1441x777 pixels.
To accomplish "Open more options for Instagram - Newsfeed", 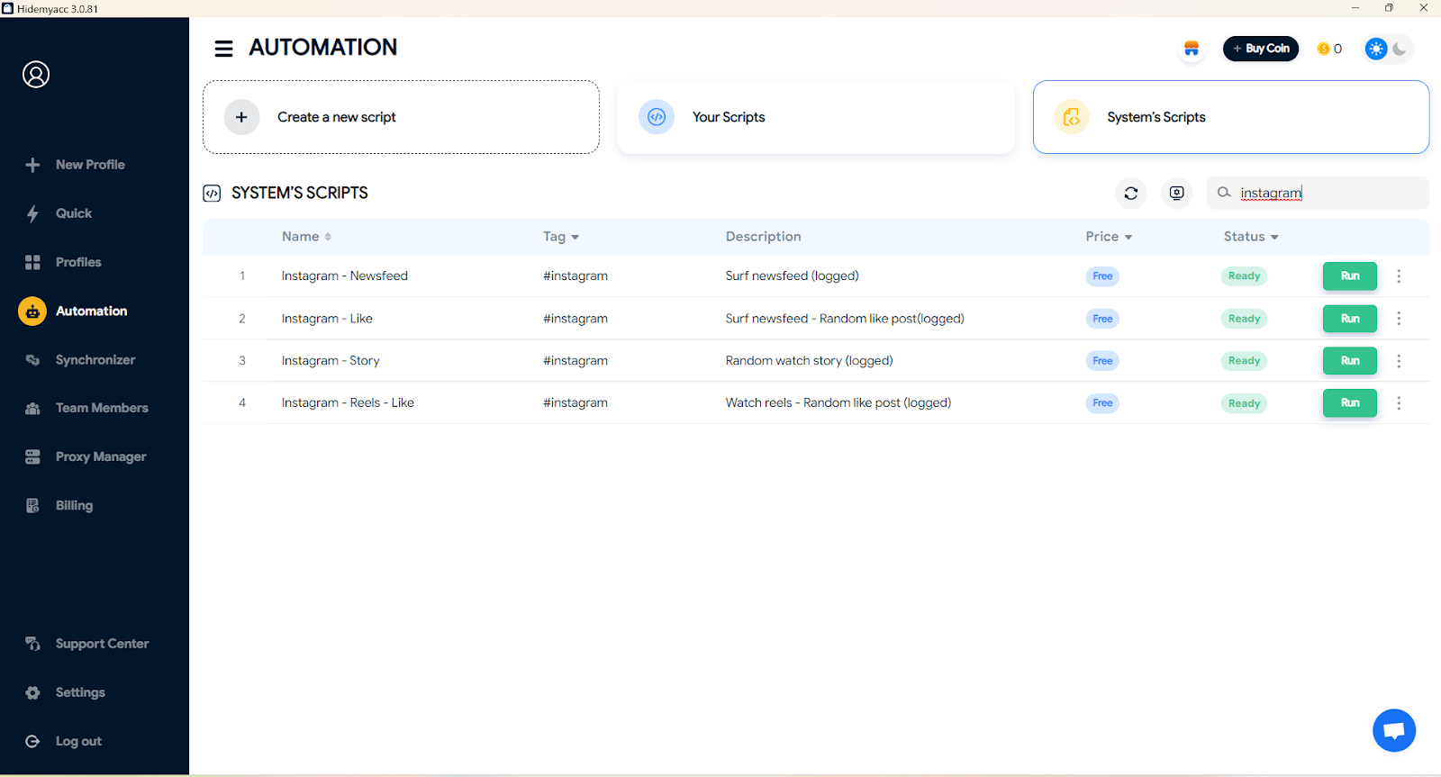I will click(1399, 276).
